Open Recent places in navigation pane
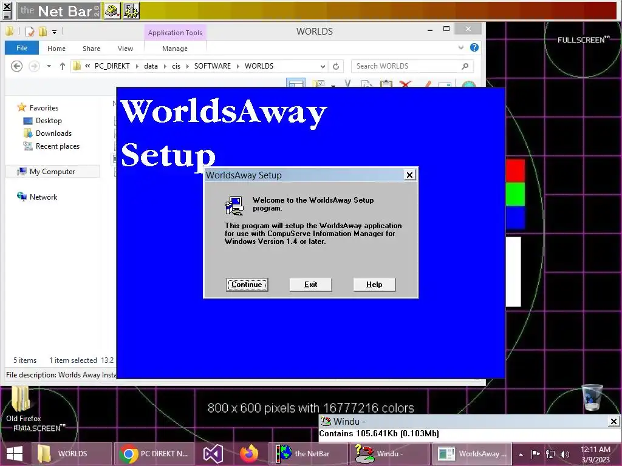 58,146
